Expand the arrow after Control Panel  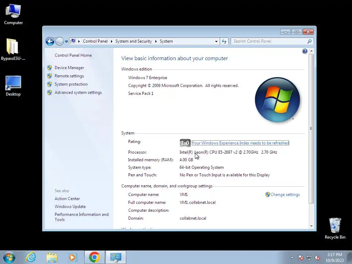(112, 41)
